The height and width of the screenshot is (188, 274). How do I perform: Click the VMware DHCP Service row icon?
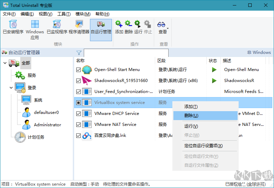[87, 114]
